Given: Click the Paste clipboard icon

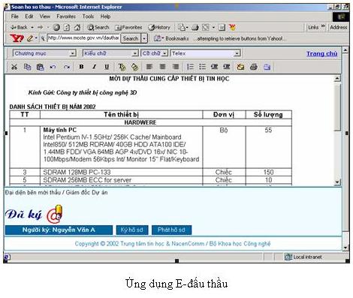Looking at the screenshot, I should click(x=40, y=67).
